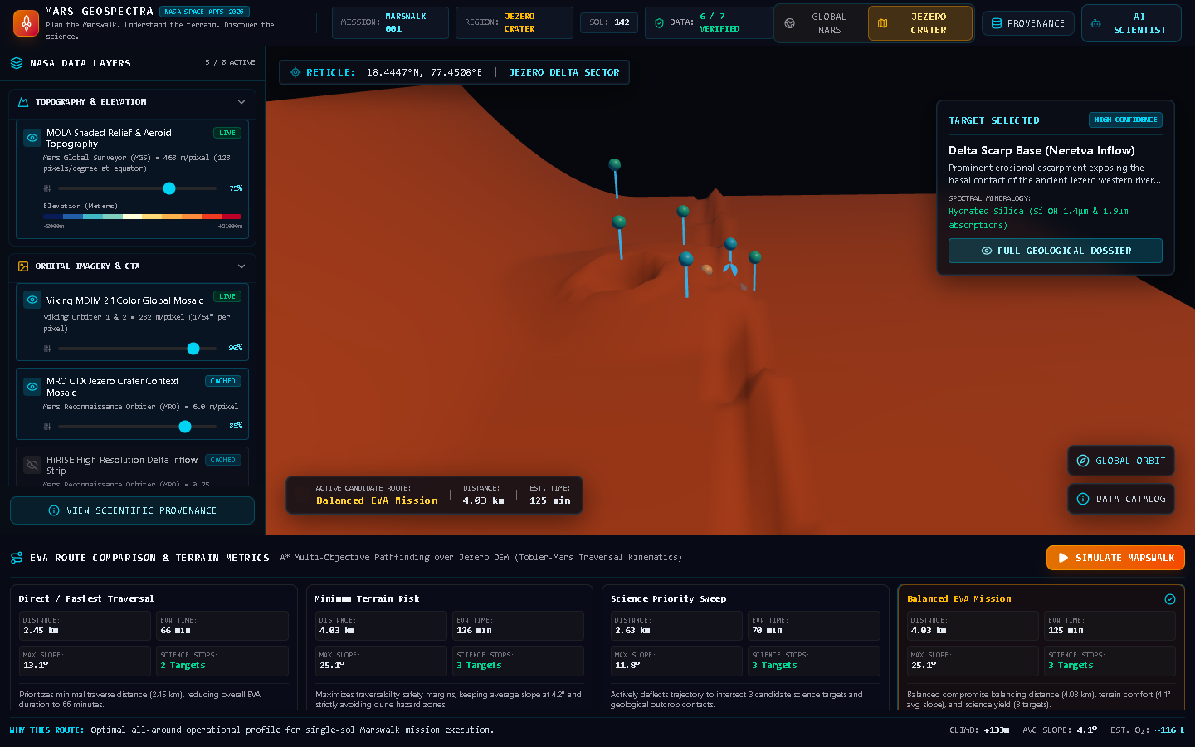This screenshot has width=1195, height=747.
Task: Select the Direct / Fastest Traversal route
Action: pos(154,647)
